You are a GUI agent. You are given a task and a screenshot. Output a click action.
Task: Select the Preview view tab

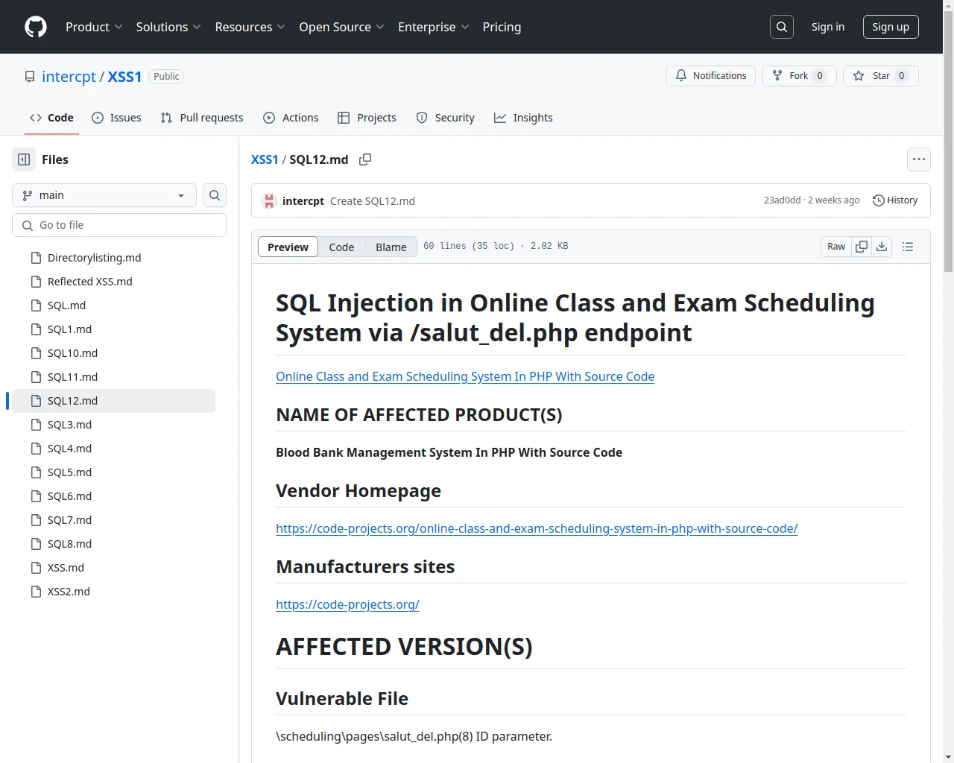point(288,247)
